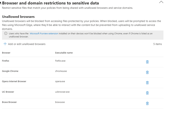Click the Opera Internet Browser name

pos(14,81)
